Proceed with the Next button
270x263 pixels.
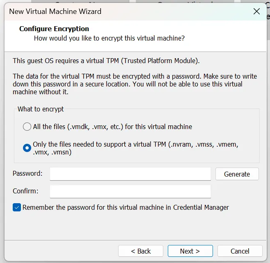190,251
